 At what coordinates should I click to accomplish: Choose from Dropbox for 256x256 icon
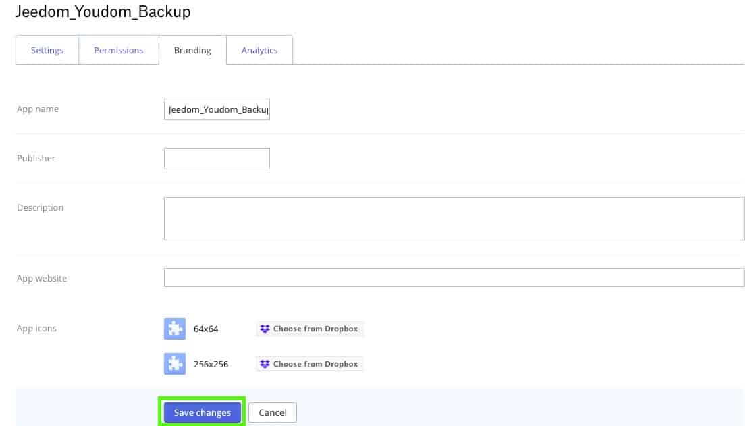[x=309, y=364]
